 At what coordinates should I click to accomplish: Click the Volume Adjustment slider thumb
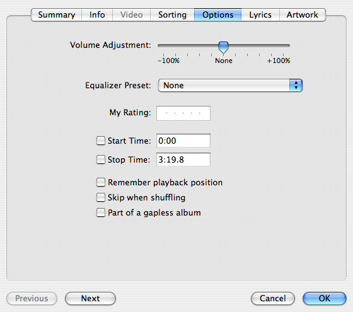point(223,47)
